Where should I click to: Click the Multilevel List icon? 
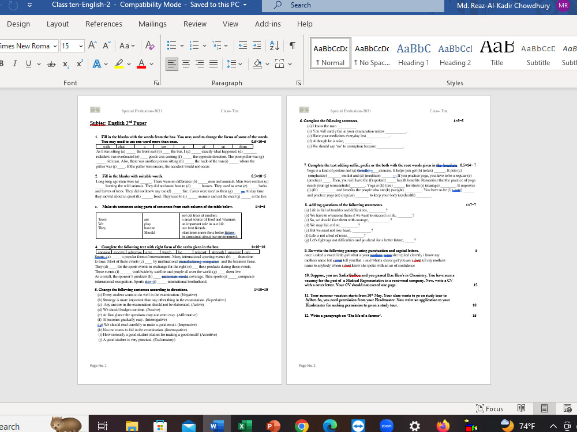[x=217, y=45]
